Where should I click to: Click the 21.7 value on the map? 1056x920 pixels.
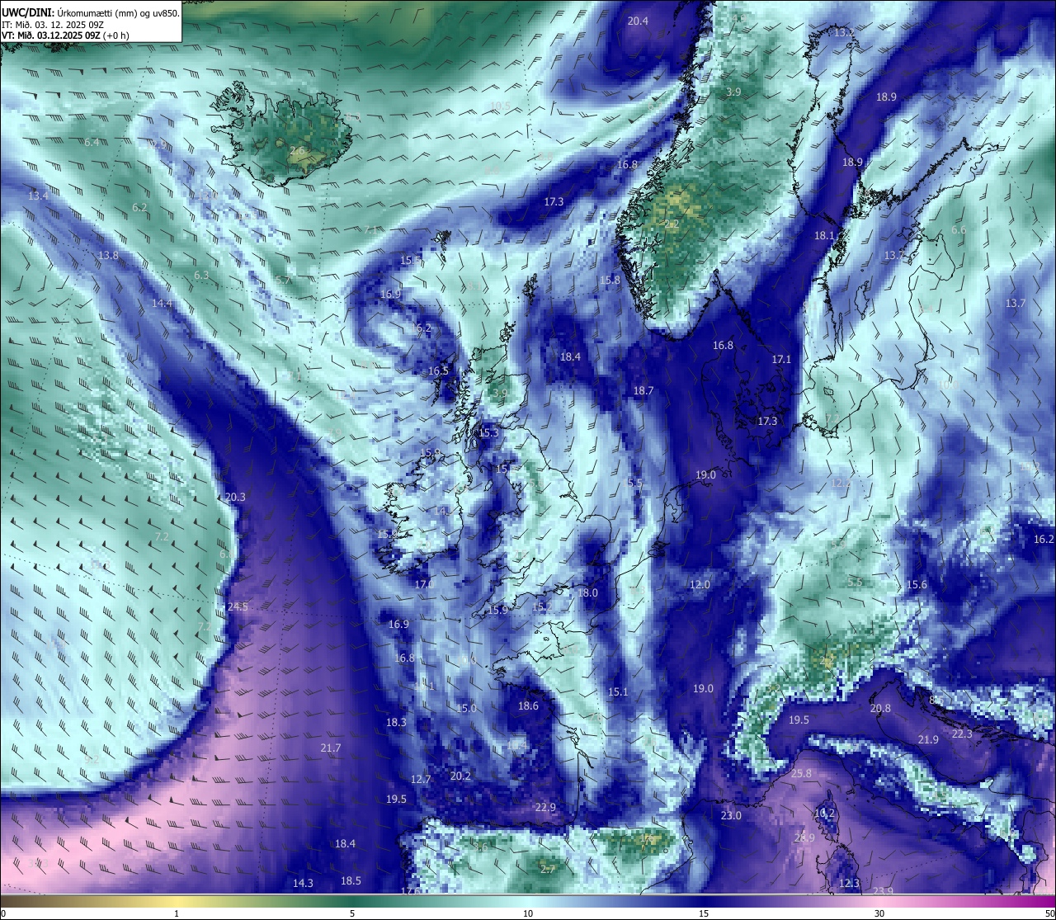pos(331,748)
